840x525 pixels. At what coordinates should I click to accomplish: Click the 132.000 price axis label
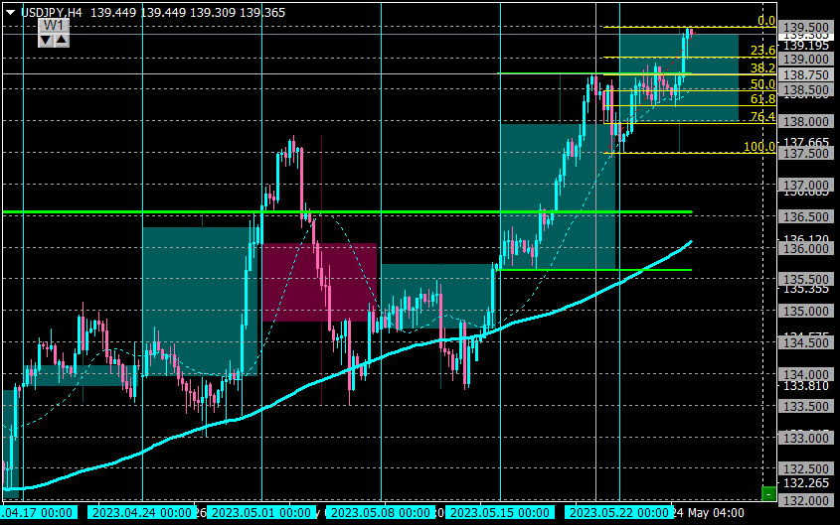[806, 501]
